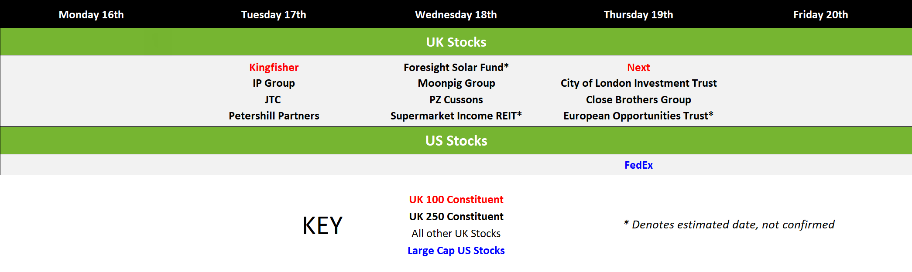Viewport: 912px width, 272px height.
Task: Click European Opportunities Trust
Action: (x=638, y=116)
